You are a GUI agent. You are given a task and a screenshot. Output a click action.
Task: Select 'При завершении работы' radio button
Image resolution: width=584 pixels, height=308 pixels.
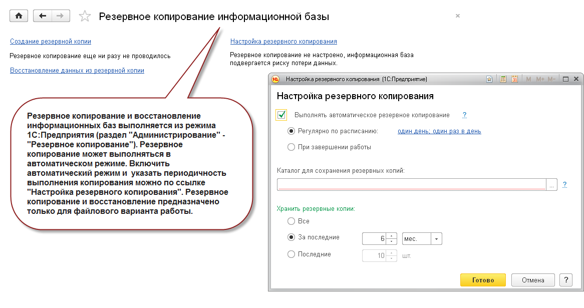[x=291, y=147]
